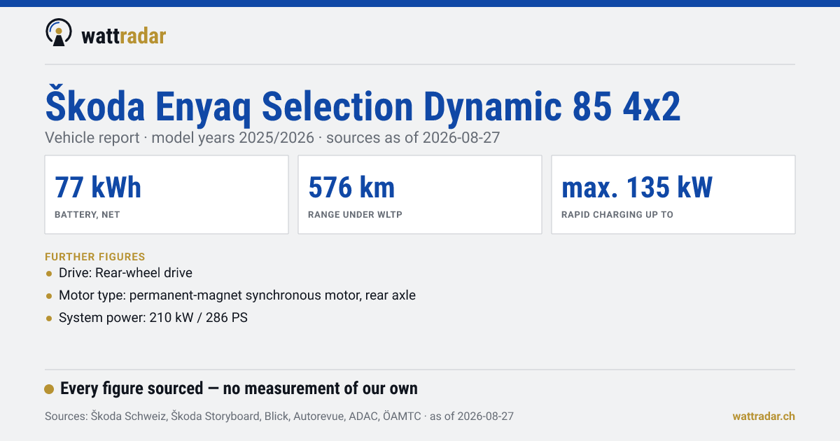This screenshot has height=441, width=840.
Task: Click the FURTHER FIGURES heading
Action: point(95,257)
